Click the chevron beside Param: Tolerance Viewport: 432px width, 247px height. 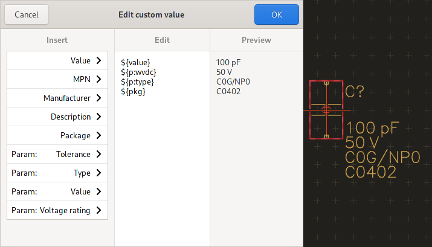(99, 154)
